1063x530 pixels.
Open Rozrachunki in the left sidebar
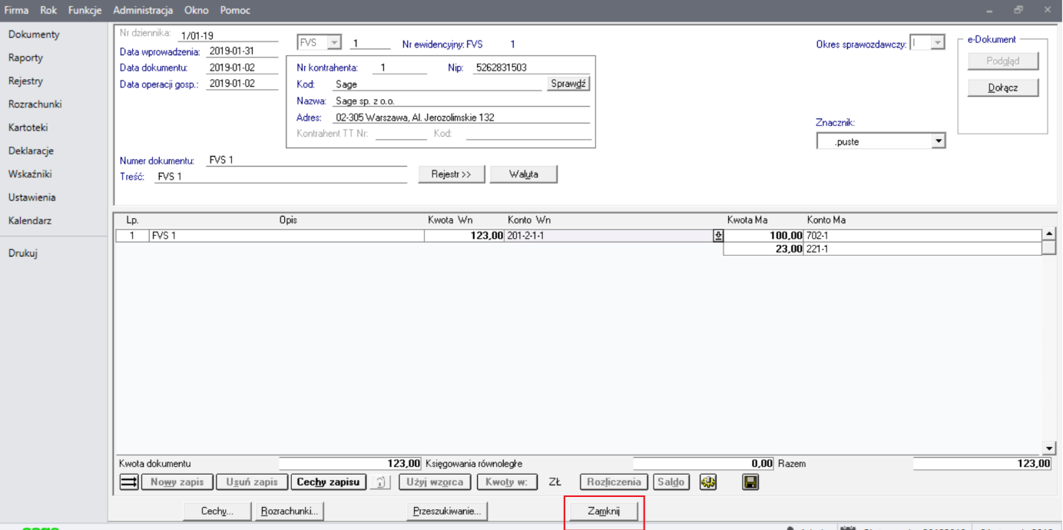pos(35,104)
